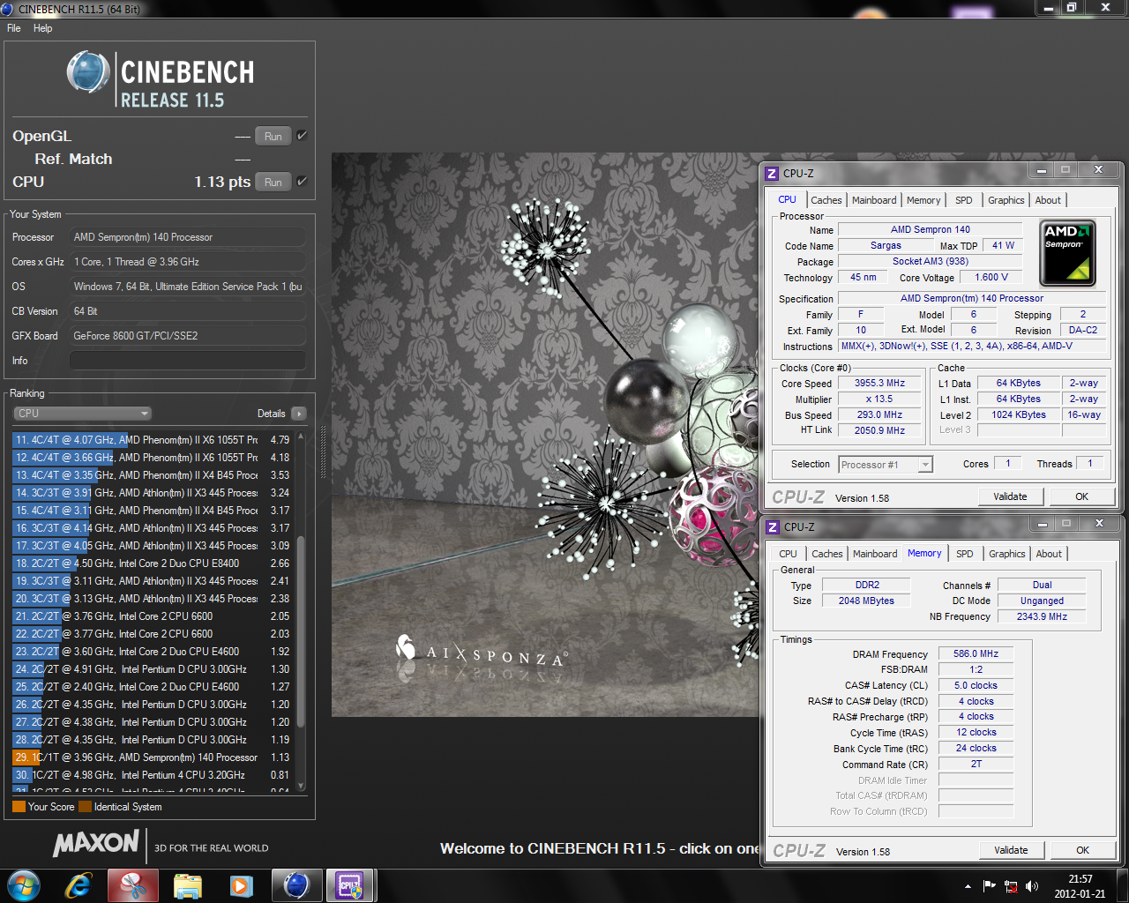Launch Internet Explorer from the taskbar

point(78,885)
